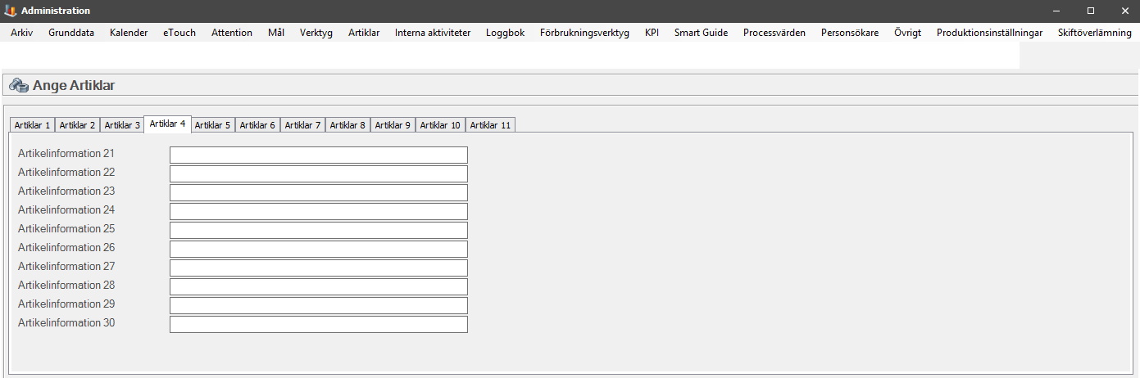The image size is (1140, 378).
Task: Switch to the Artiklar 7 tab
Action: pos(302,125)
